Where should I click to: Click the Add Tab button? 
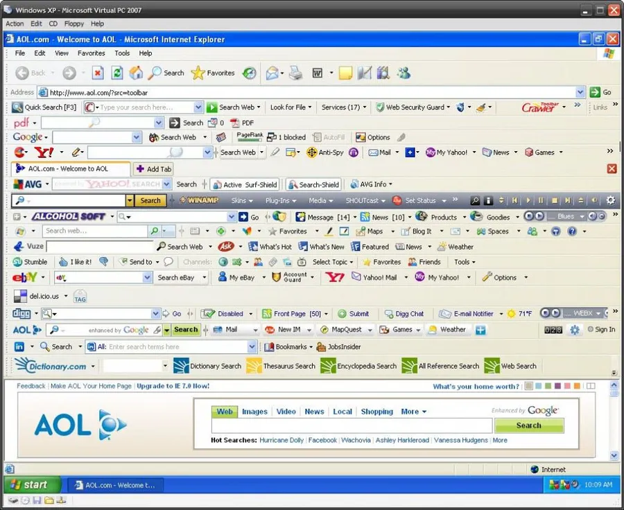pyautogui.click(x=153, y=168)
